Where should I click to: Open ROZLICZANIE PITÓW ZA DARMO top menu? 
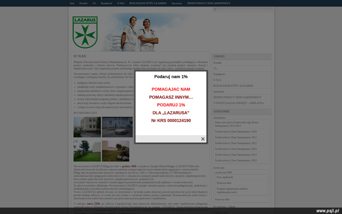click(x=148, y=3)
